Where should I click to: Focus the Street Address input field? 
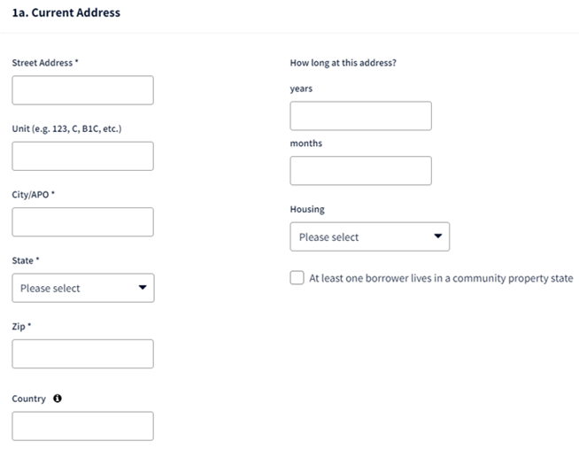[82, 90]
